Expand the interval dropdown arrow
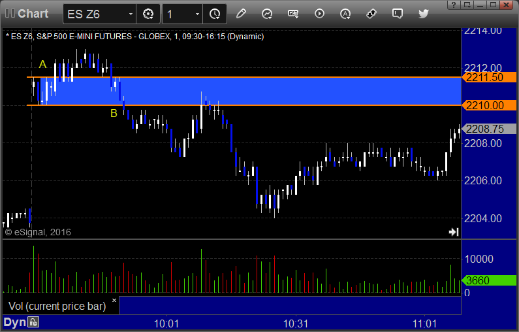 point(197,14)
